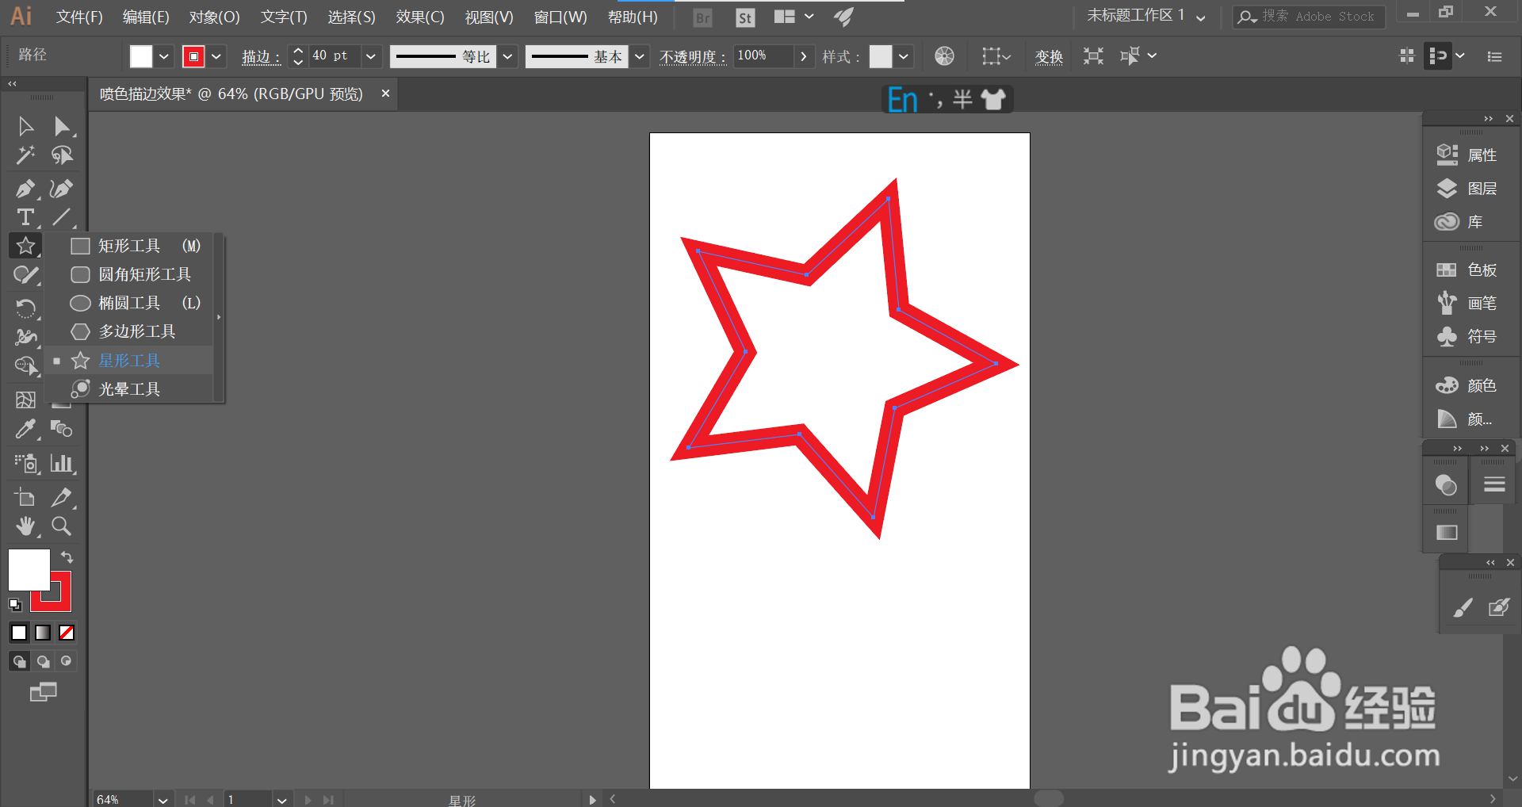Open the Bridge (Br) launcher
Screen dimensions: 1522x807
tap(702, 17)
